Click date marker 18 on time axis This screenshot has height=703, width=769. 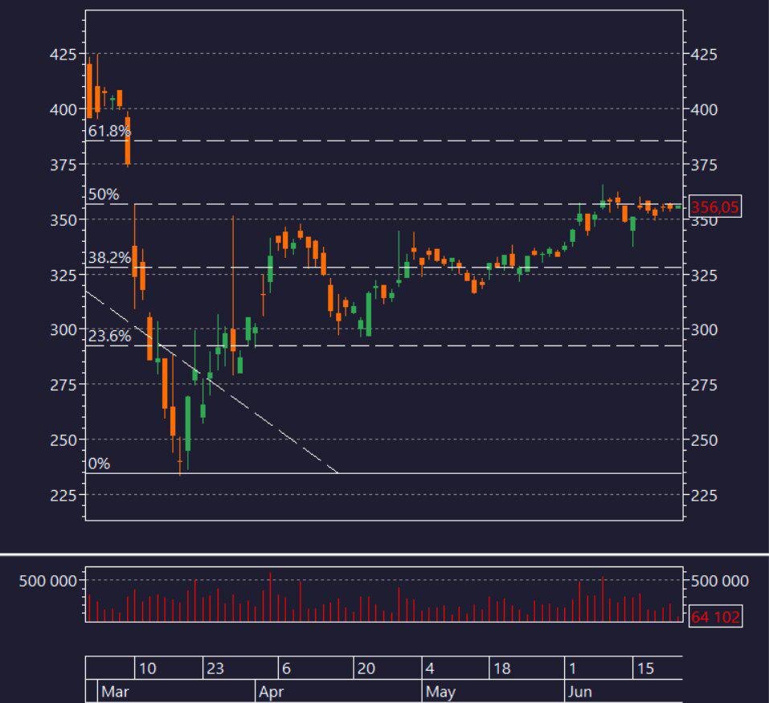[501, 668]
